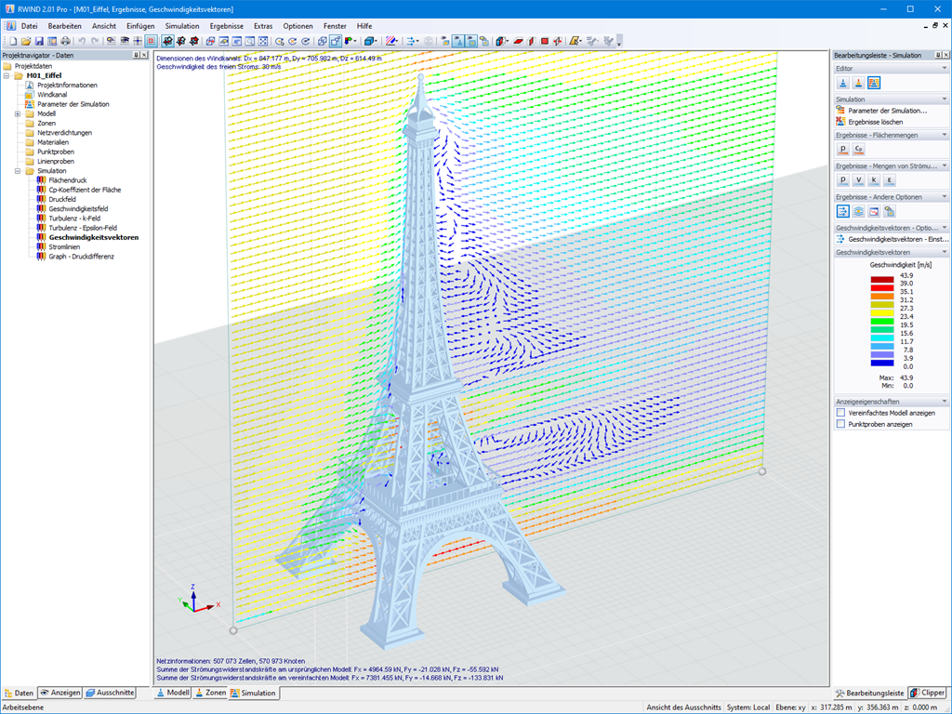Click the colored pencil lines toolbar icon
952x714 pixels.
pos(390,41)
